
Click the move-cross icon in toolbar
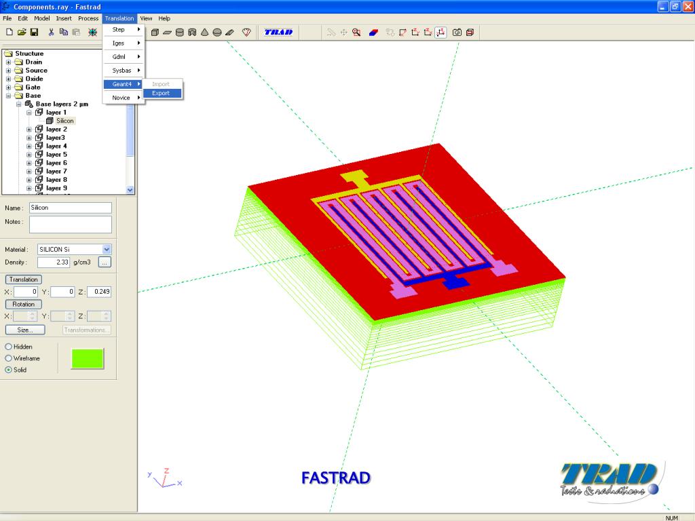pos(343,32)
